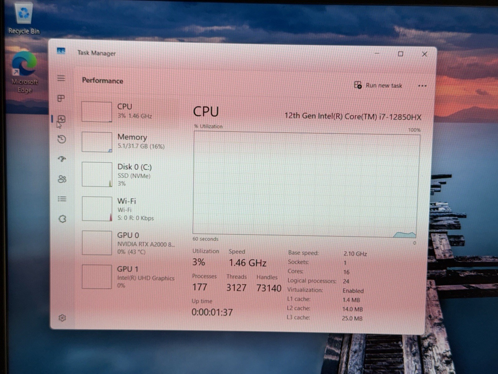Click the 73140 handles value
The height and width of the screenshot is (374, 498).
pyautogui.click(x=269, y=288)
